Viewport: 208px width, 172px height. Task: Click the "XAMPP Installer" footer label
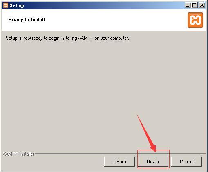click(x=18, y=154)
